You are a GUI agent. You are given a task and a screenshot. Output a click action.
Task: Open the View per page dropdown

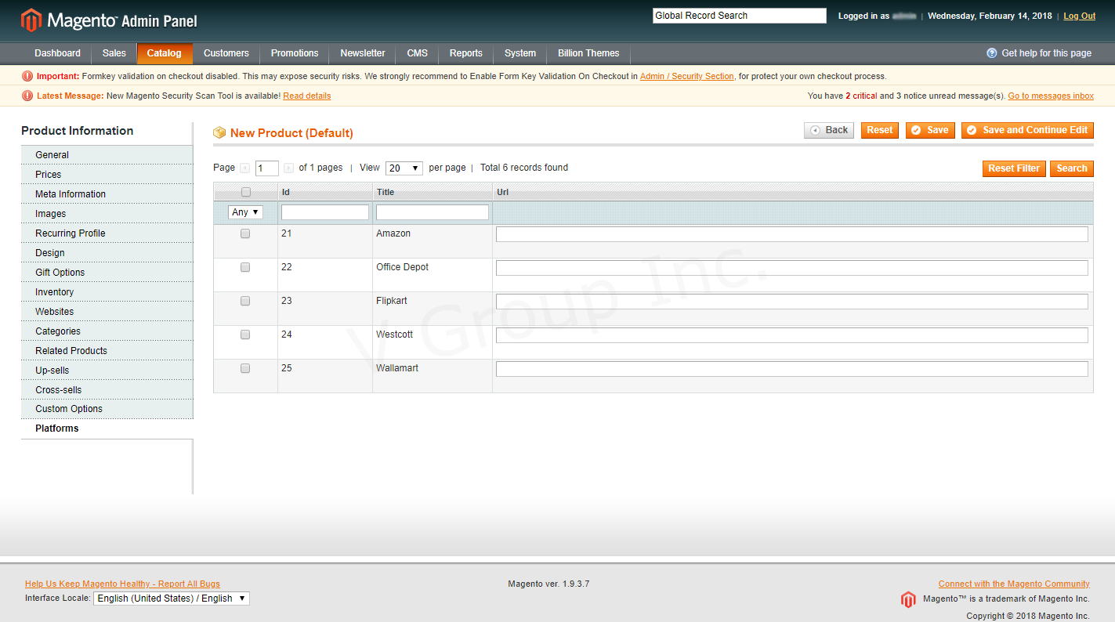404,168
